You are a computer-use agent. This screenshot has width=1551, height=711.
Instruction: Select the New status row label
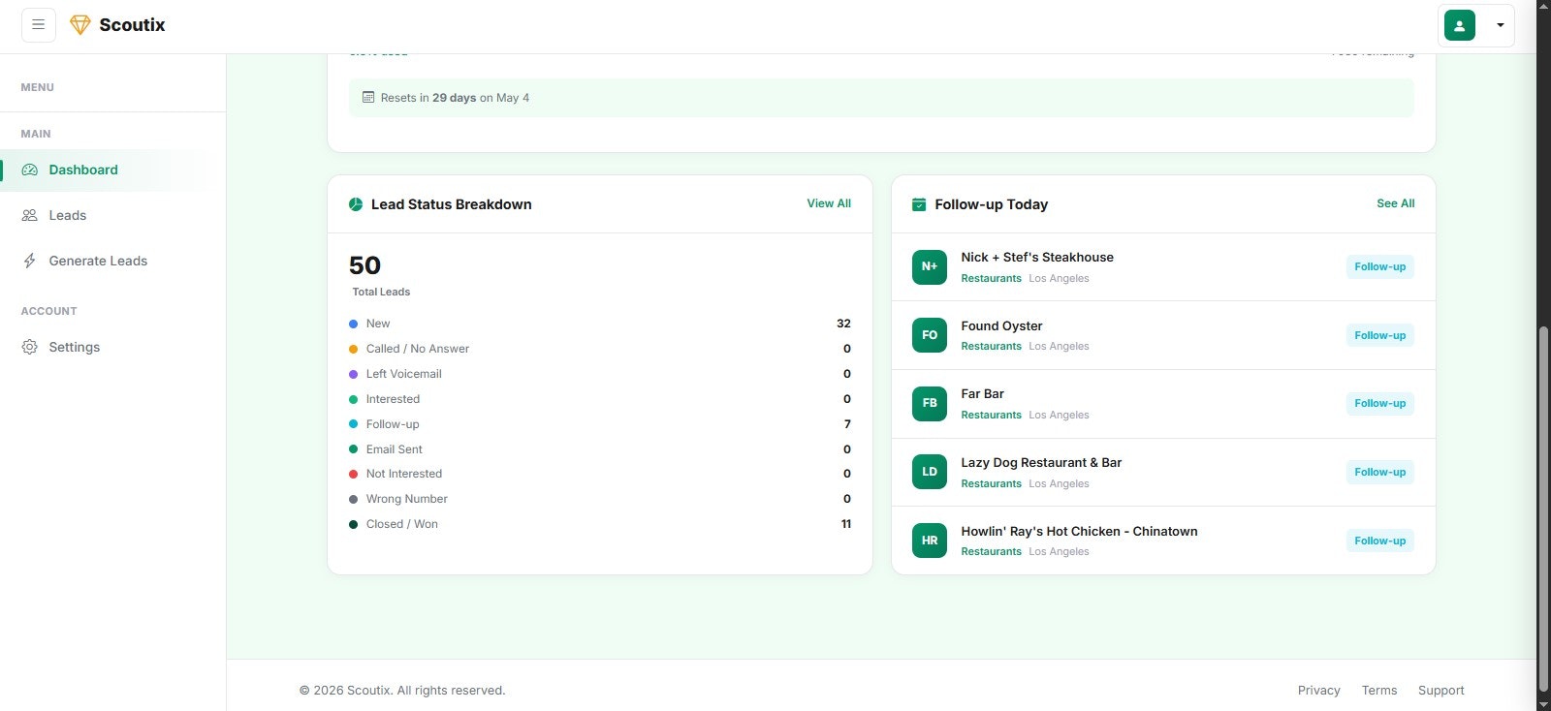point(378,324)
